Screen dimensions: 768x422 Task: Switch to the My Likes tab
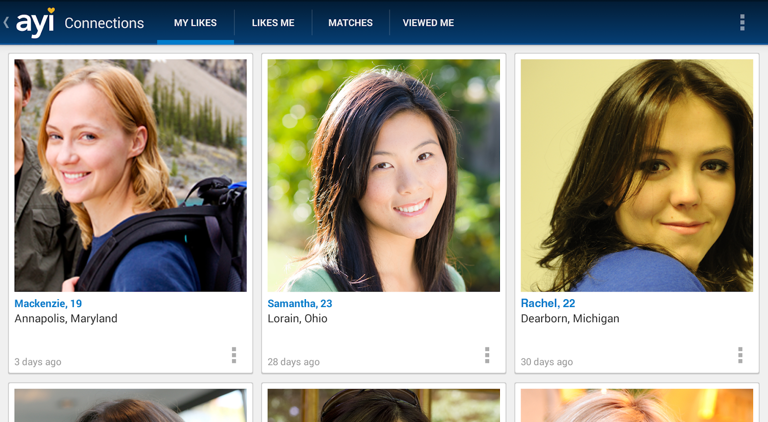pos(195,23)
